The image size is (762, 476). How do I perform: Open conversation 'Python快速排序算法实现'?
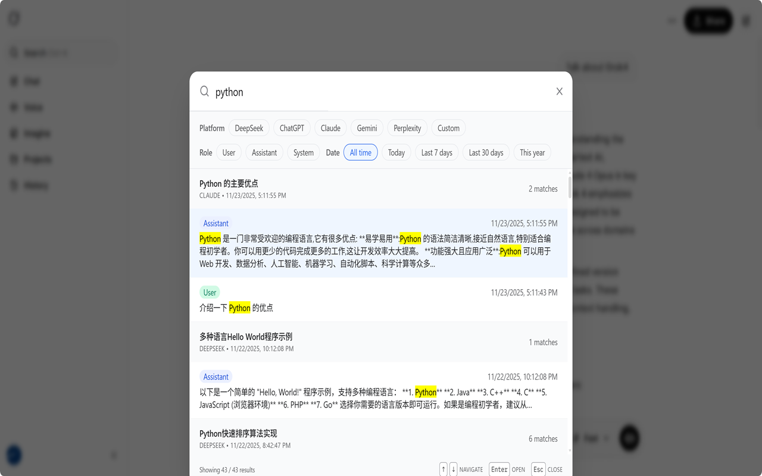tap(379, 439)
